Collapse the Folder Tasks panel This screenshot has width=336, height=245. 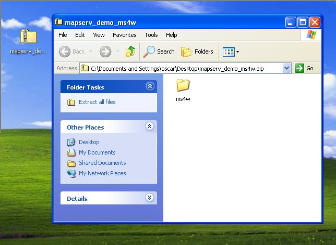coord(150,87)
